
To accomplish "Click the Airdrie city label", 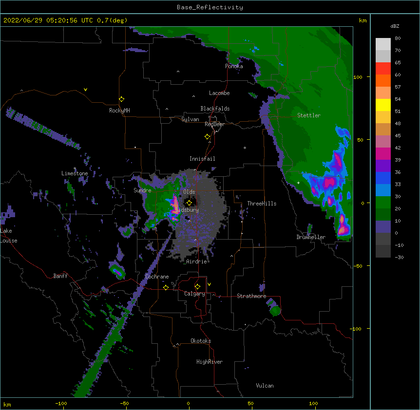I will pyautogui.click(x=196, y=261).
